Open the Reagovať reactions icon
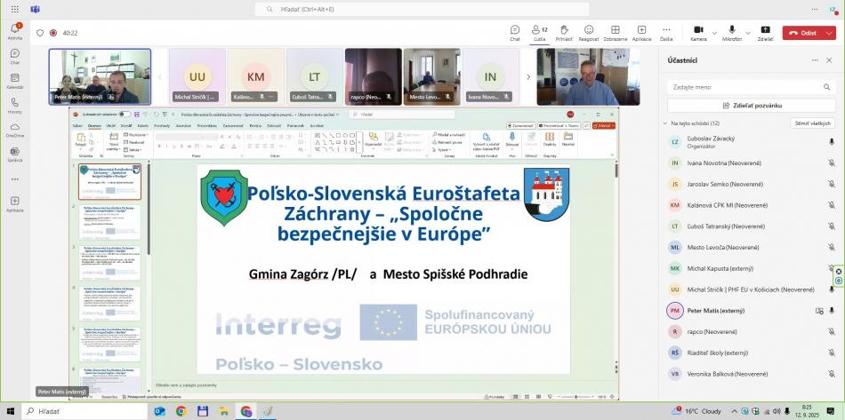Screen dimensions: 845x420 pos(589,32)
